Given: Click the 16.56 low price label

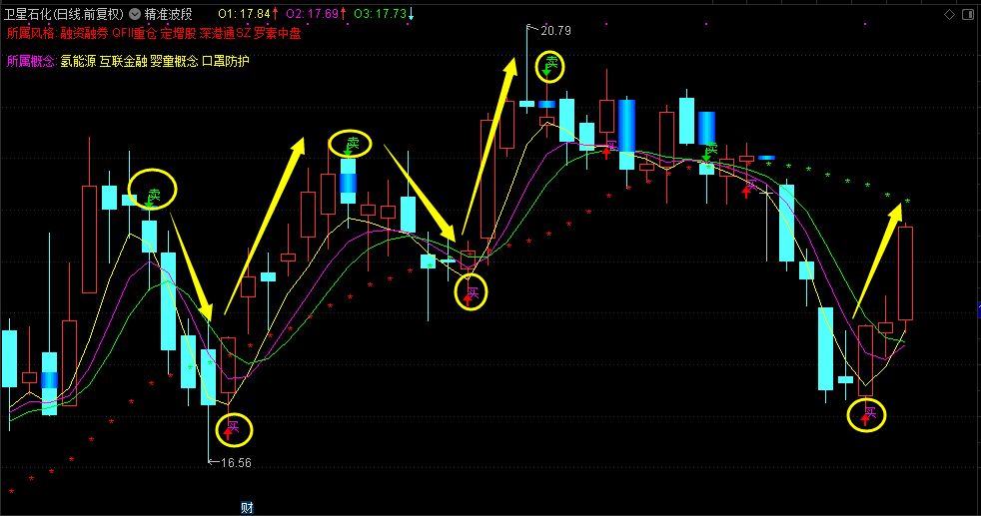Looking at the screenshot, I should click(235, 462).
